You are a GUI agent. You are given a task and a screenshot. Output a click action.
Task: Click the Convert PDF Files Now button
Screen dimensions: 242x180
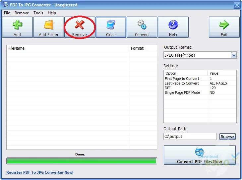200,155
